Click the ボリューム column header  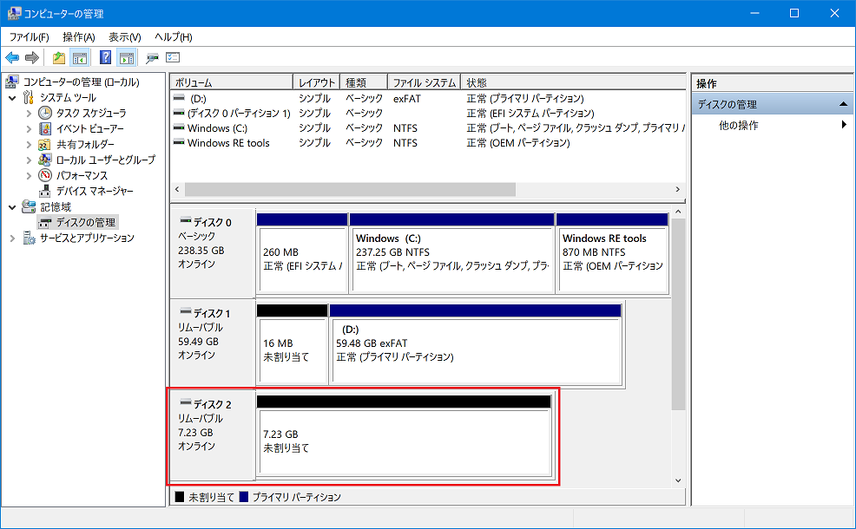230,81
